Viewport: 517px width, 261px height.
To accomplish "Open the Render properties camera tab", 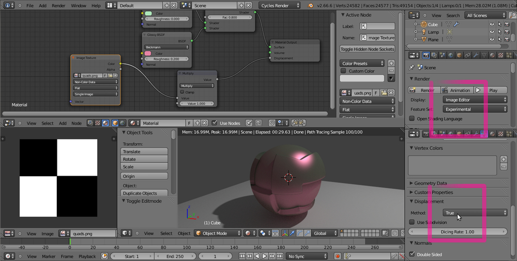I will [427, 55].
